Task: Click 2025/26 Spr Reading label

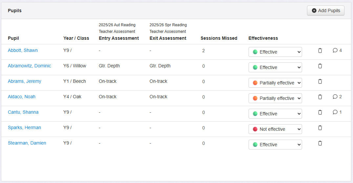Action: pos(168,25)
